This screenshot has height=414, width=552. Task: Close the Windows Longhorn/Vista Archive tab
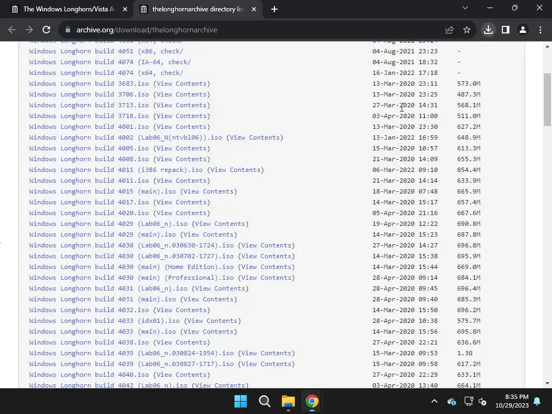point(125,9)
